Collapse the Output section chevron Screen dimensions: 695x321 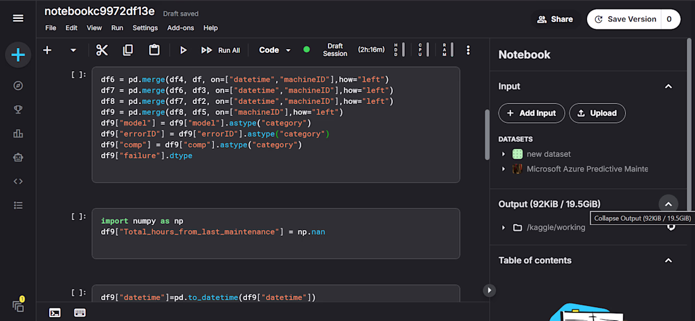click(x=668, y=204)
